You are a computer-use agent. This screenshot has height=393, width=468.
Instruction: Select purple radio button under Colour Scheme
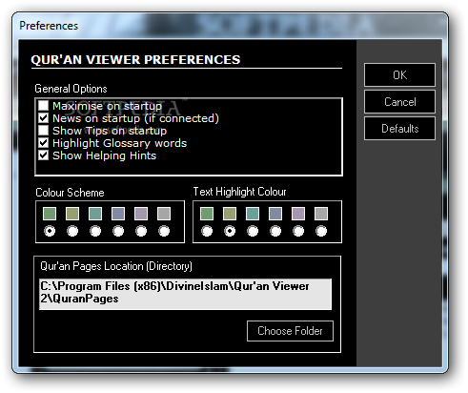(141, 231)
